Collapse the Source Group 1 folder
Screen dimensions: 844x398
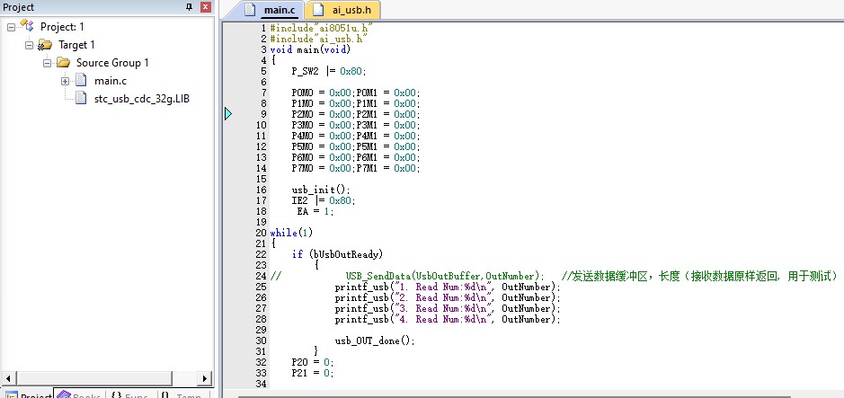pos(47,63)
